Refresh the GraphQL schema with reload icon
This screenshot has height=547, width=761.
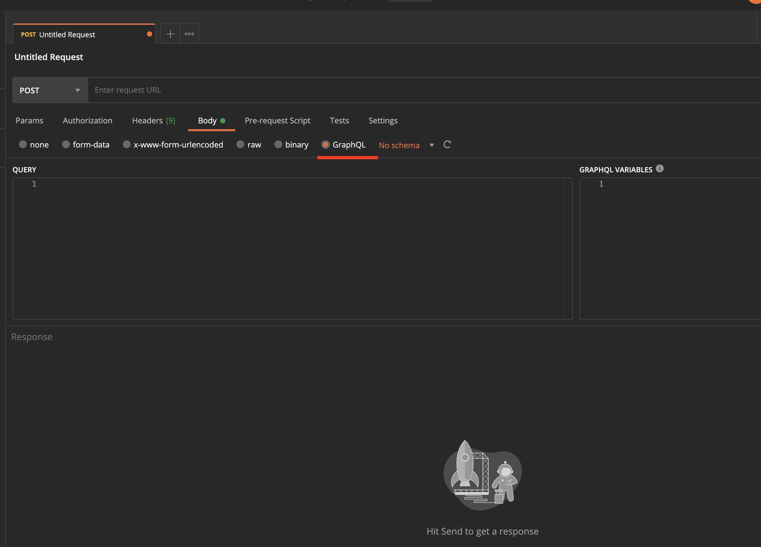point(447,145)
